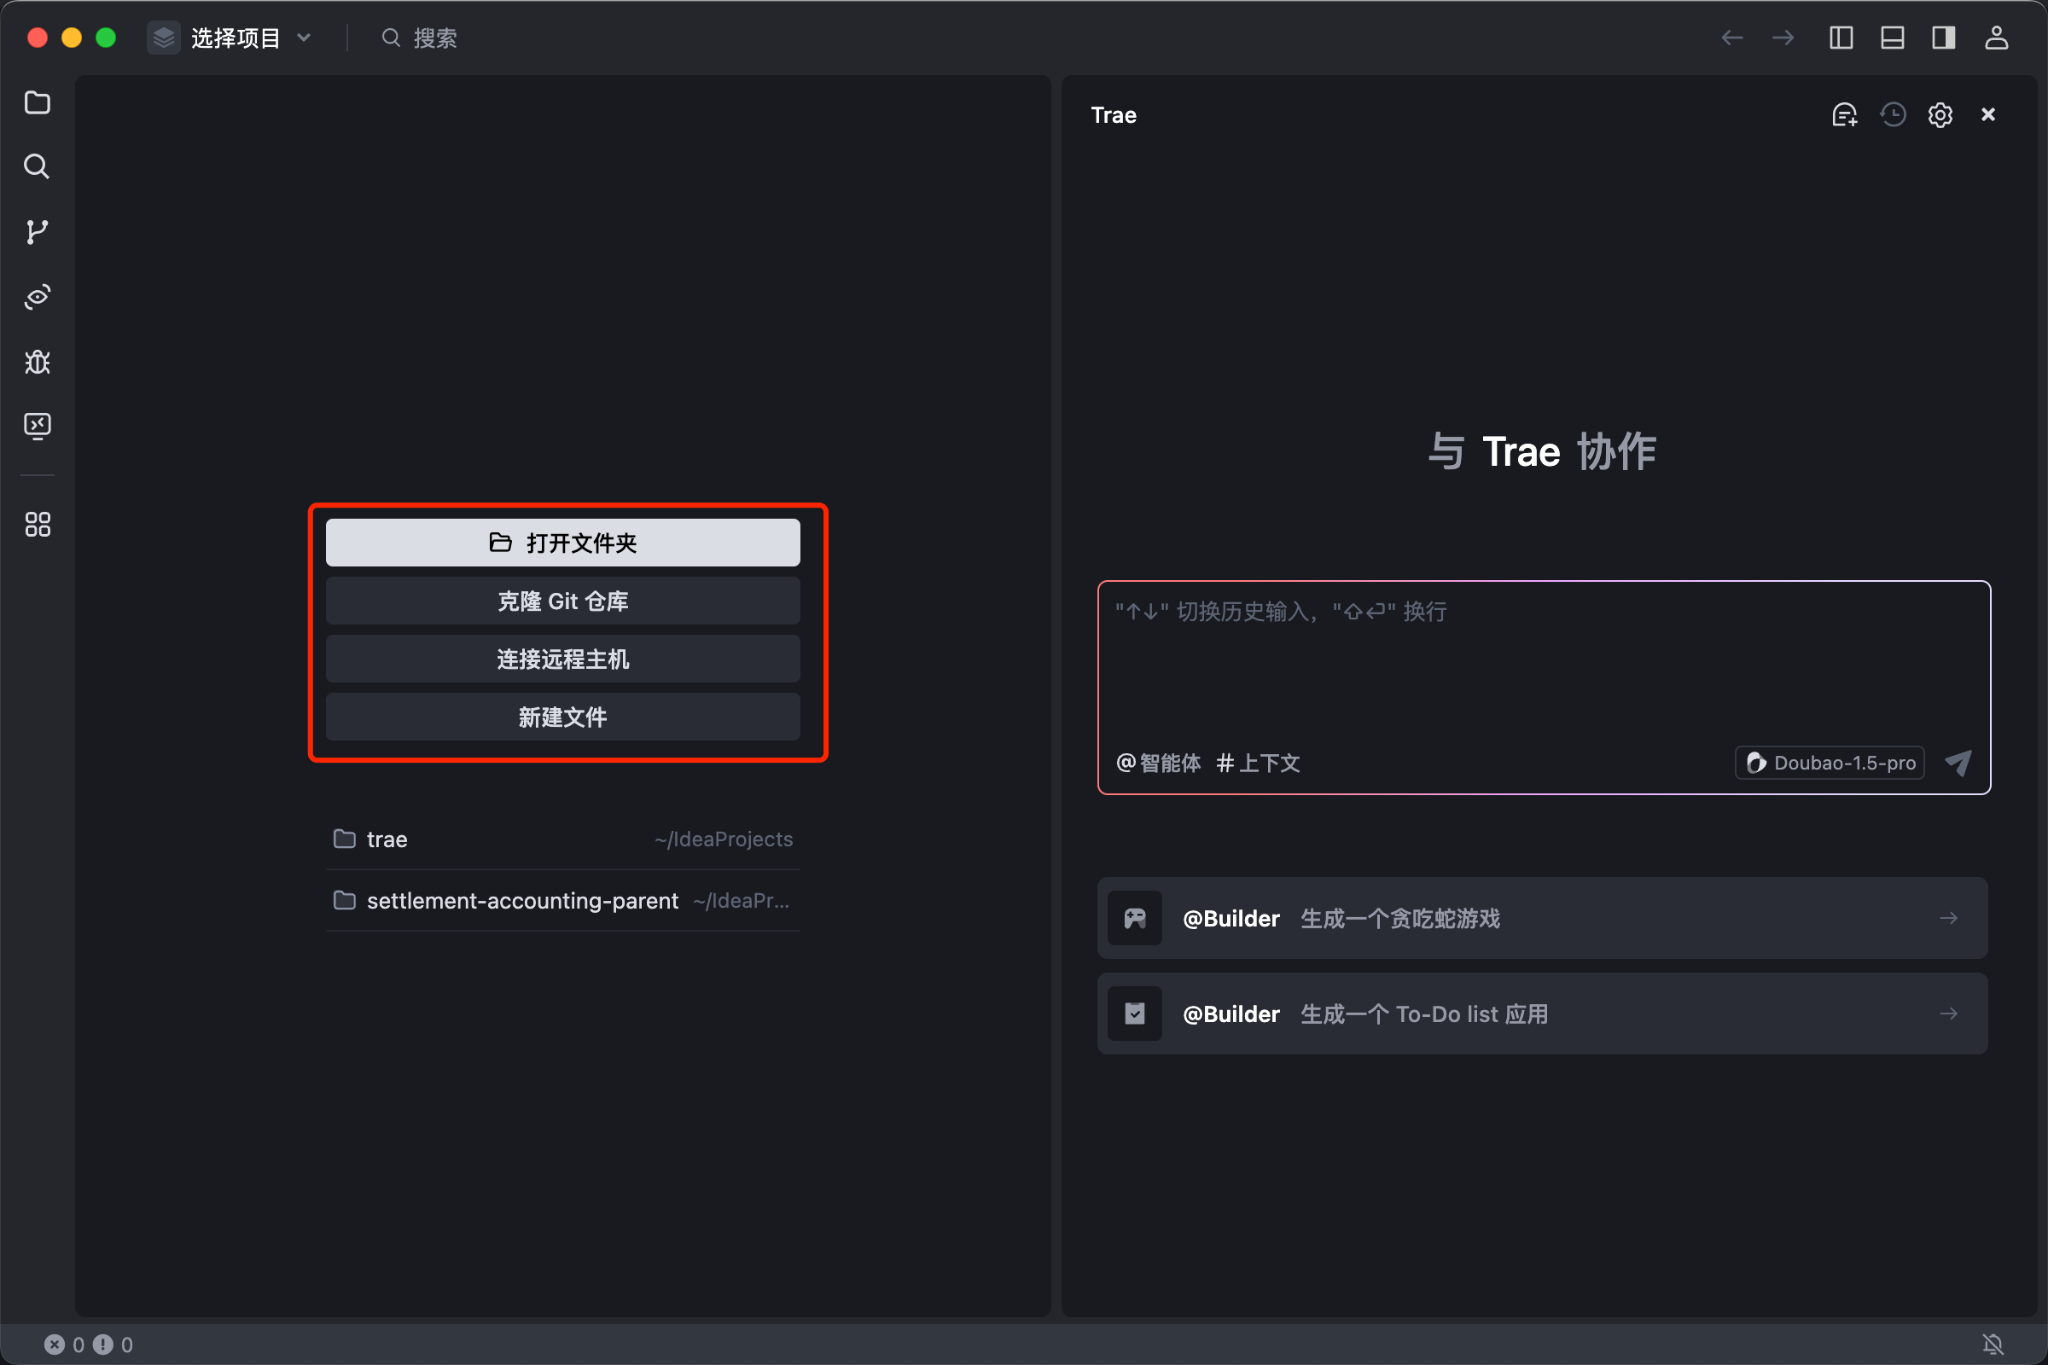The width and height of the screenshot is (2048, 1365).
Task: Open the Explorer folder icon in sidebar
Action: point(37,102)
